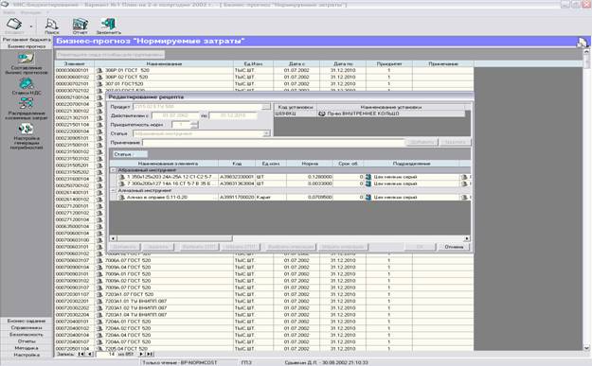Viewport: 592px width, 366px height.
Task: Click the record number field showing 14
Action: point(107,354)
